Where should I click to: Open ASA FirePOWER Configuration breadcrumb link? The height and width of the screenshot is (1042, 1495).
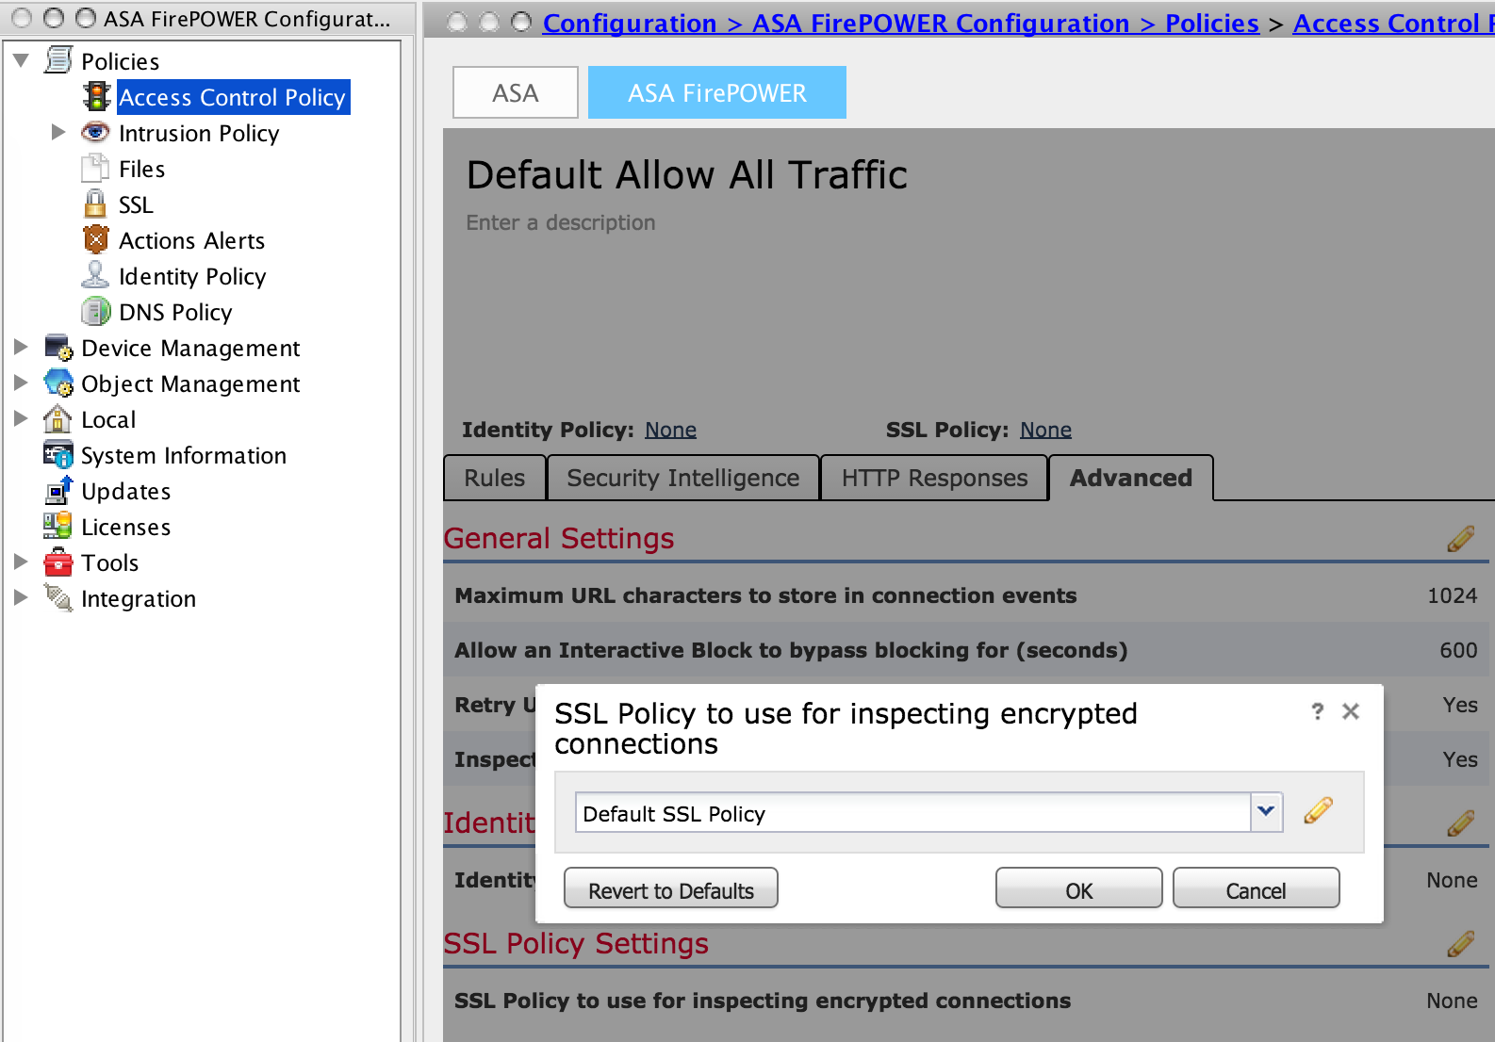(941, 23)
